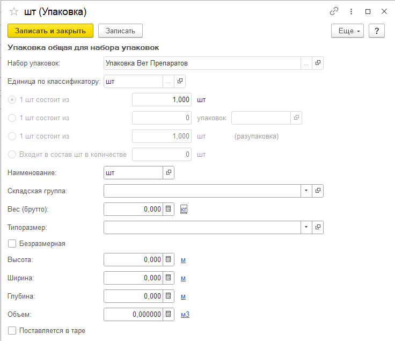Click the кг weight unit link
This screenshot has height=341, width=395.
(184, 209)
